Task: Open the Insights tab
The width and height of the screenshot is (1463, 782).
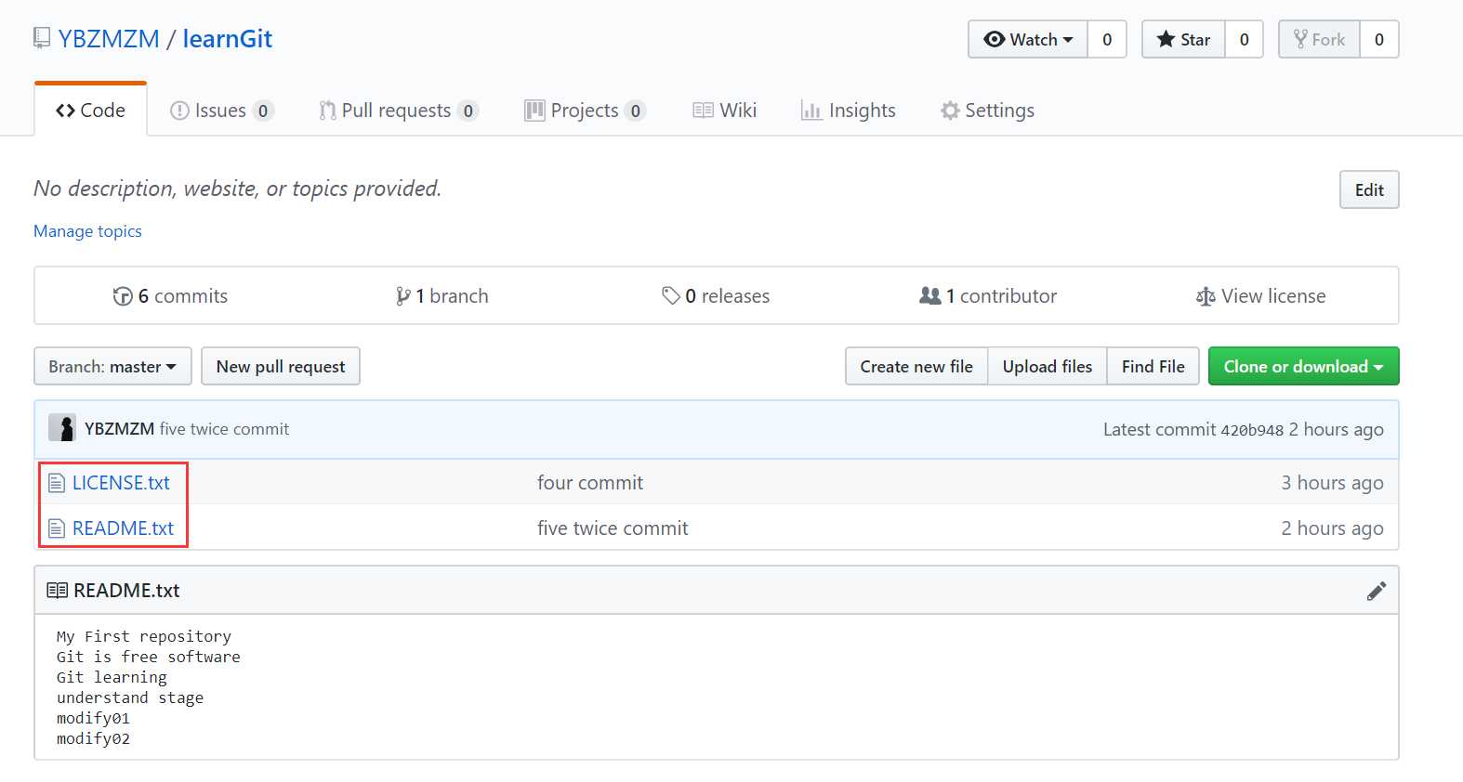Action: pos(849,110)
